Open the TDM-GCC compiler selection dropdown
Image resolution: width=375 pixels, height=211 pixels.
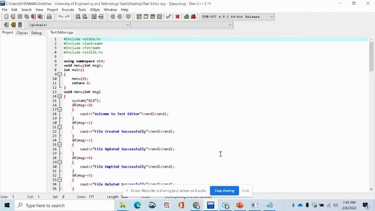(237, 17)
